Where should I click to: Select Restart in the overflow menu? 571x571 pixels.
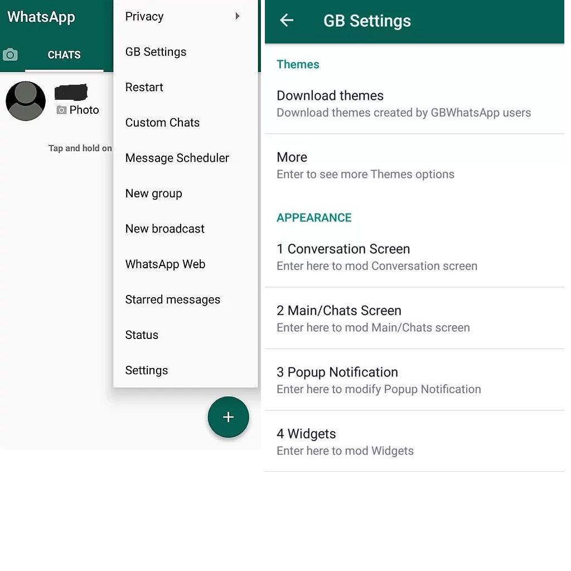186,87
